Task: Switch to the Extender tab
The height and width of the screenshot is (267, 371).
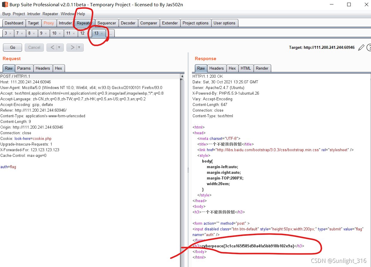Action: (170, 23)
